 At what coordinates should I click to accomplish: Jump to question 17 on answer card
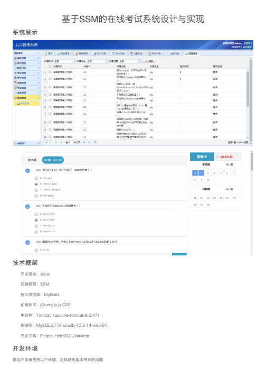pyautogui.click(x=234, y=198)
